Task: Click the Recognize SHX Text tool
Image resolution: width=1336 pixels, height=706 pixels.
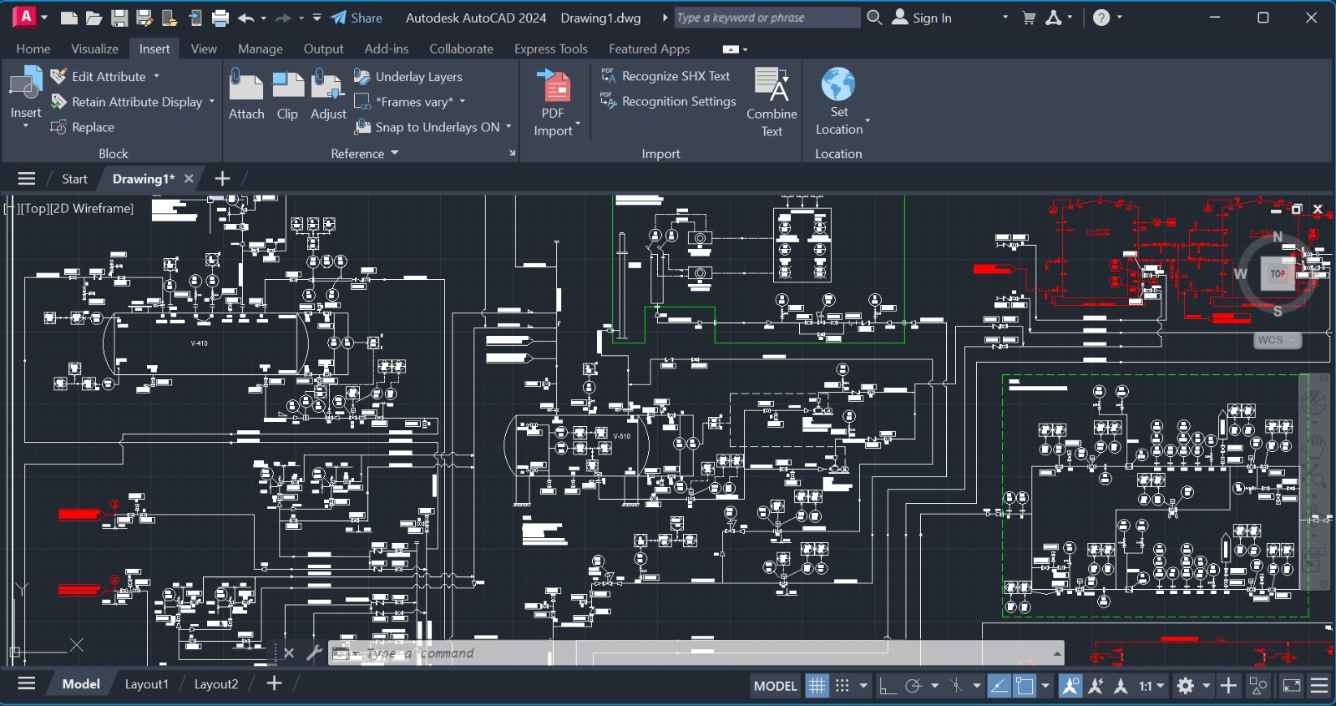Action: [x=665, y=76]
